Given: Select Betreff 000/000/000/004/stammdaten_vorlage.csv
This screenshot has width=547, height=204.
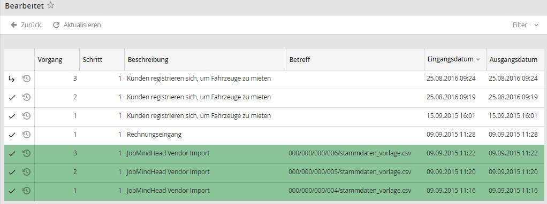Looking at the screenshot, I should click(350, 191).
